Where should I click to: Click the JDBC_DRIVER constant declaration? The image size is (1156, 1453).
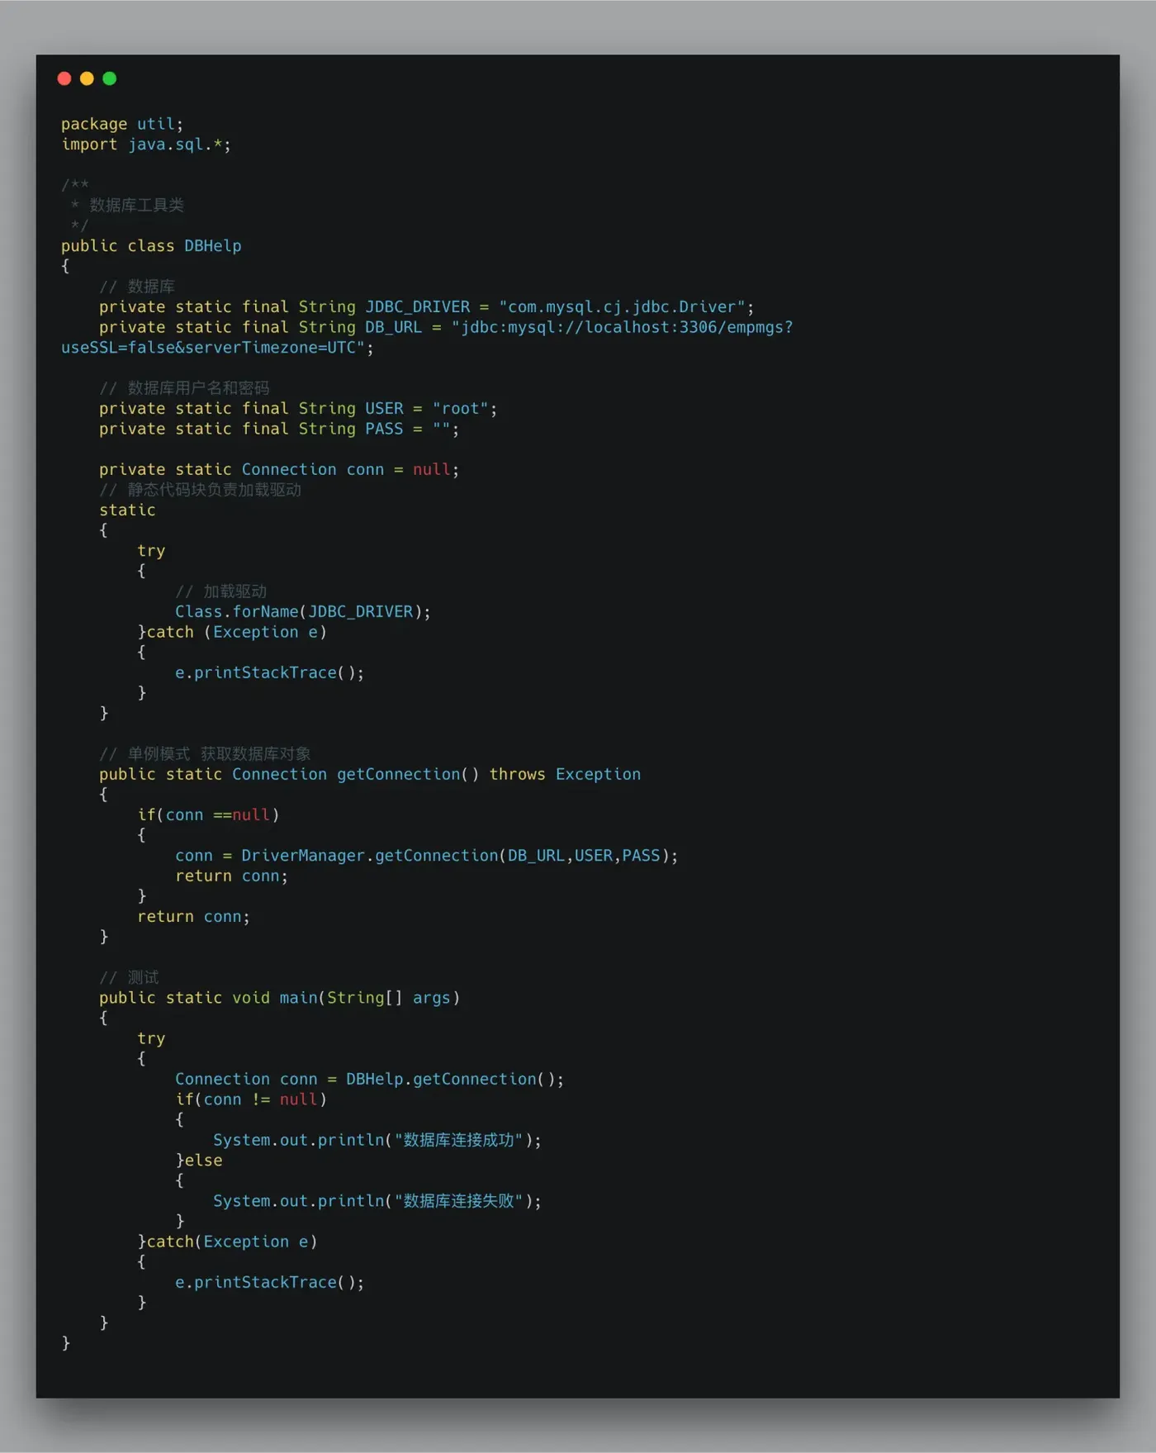click(426, 307)
